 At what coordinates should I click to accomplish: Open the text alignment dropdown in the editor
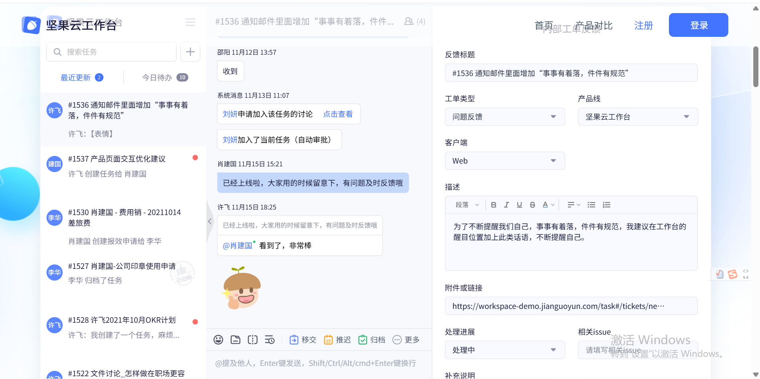click(x=574, y=205)
